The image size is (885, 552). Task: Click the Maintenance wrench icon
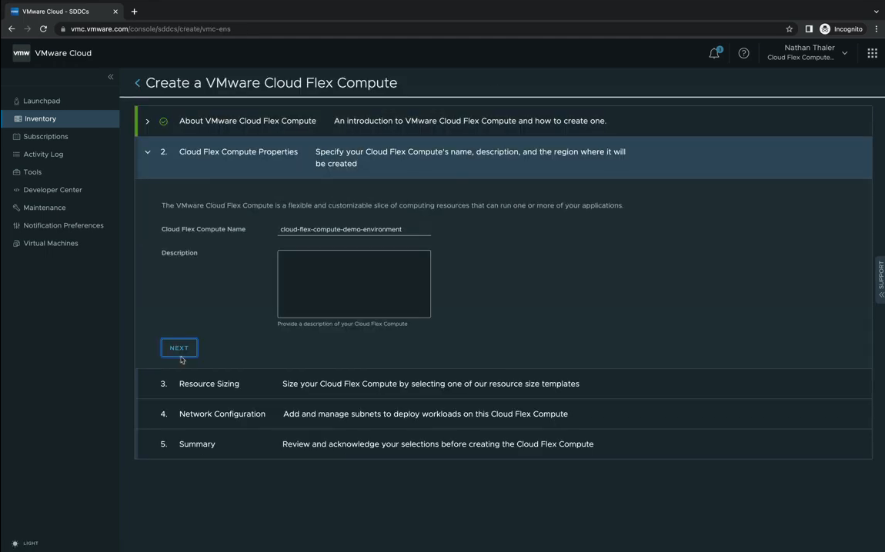[16, 208]
